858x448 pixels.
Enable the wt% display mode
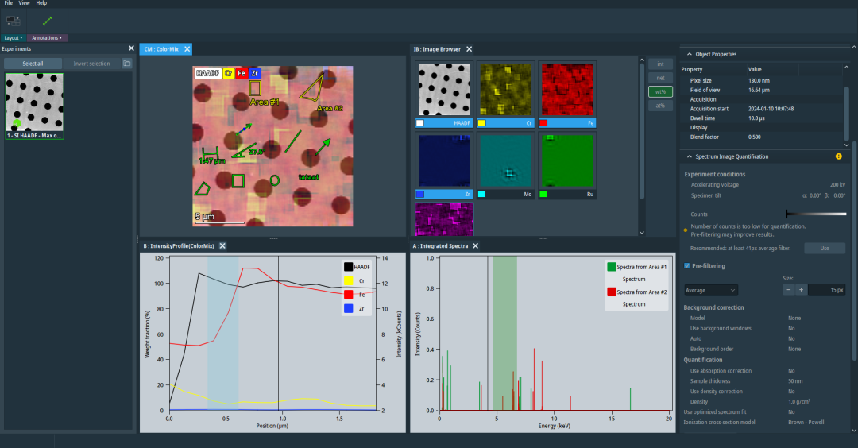tap(659, 91)
